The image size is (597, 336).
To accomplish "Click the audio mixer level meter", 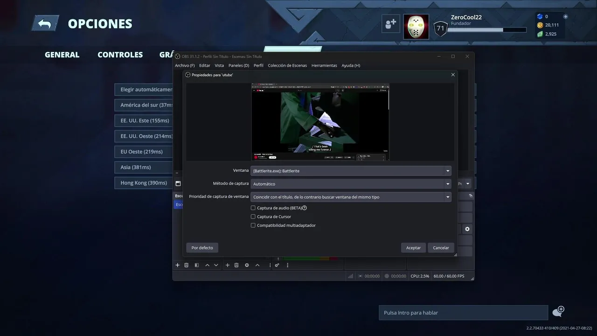I will 310,259.
